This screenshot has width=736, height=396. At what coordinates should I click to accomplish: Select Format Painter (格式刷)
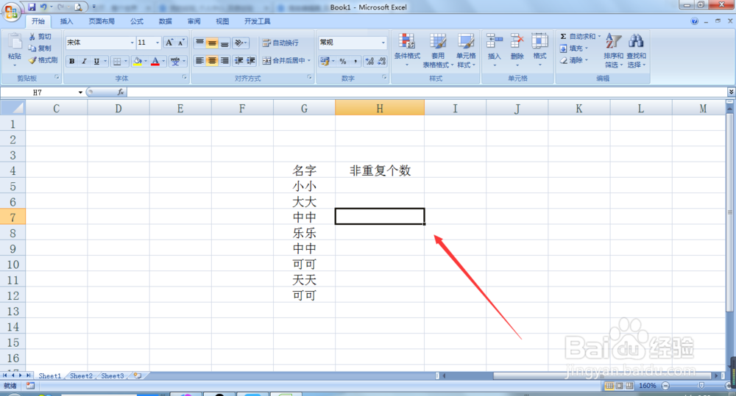[x=43, y=60]
